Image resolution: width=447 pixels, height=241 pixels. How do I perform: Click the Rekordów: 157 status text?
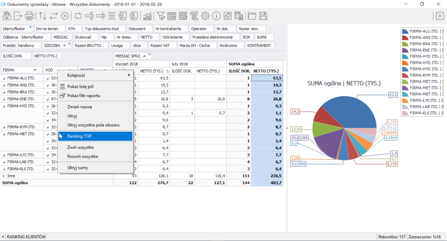[392, 237]
